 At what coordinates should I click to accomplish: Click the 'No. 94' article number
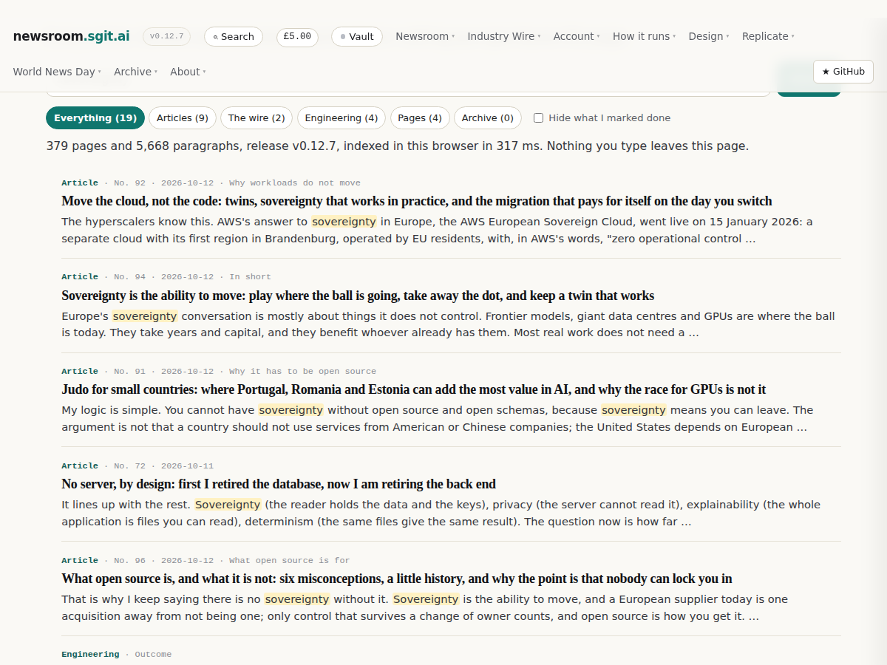point(130,276)
